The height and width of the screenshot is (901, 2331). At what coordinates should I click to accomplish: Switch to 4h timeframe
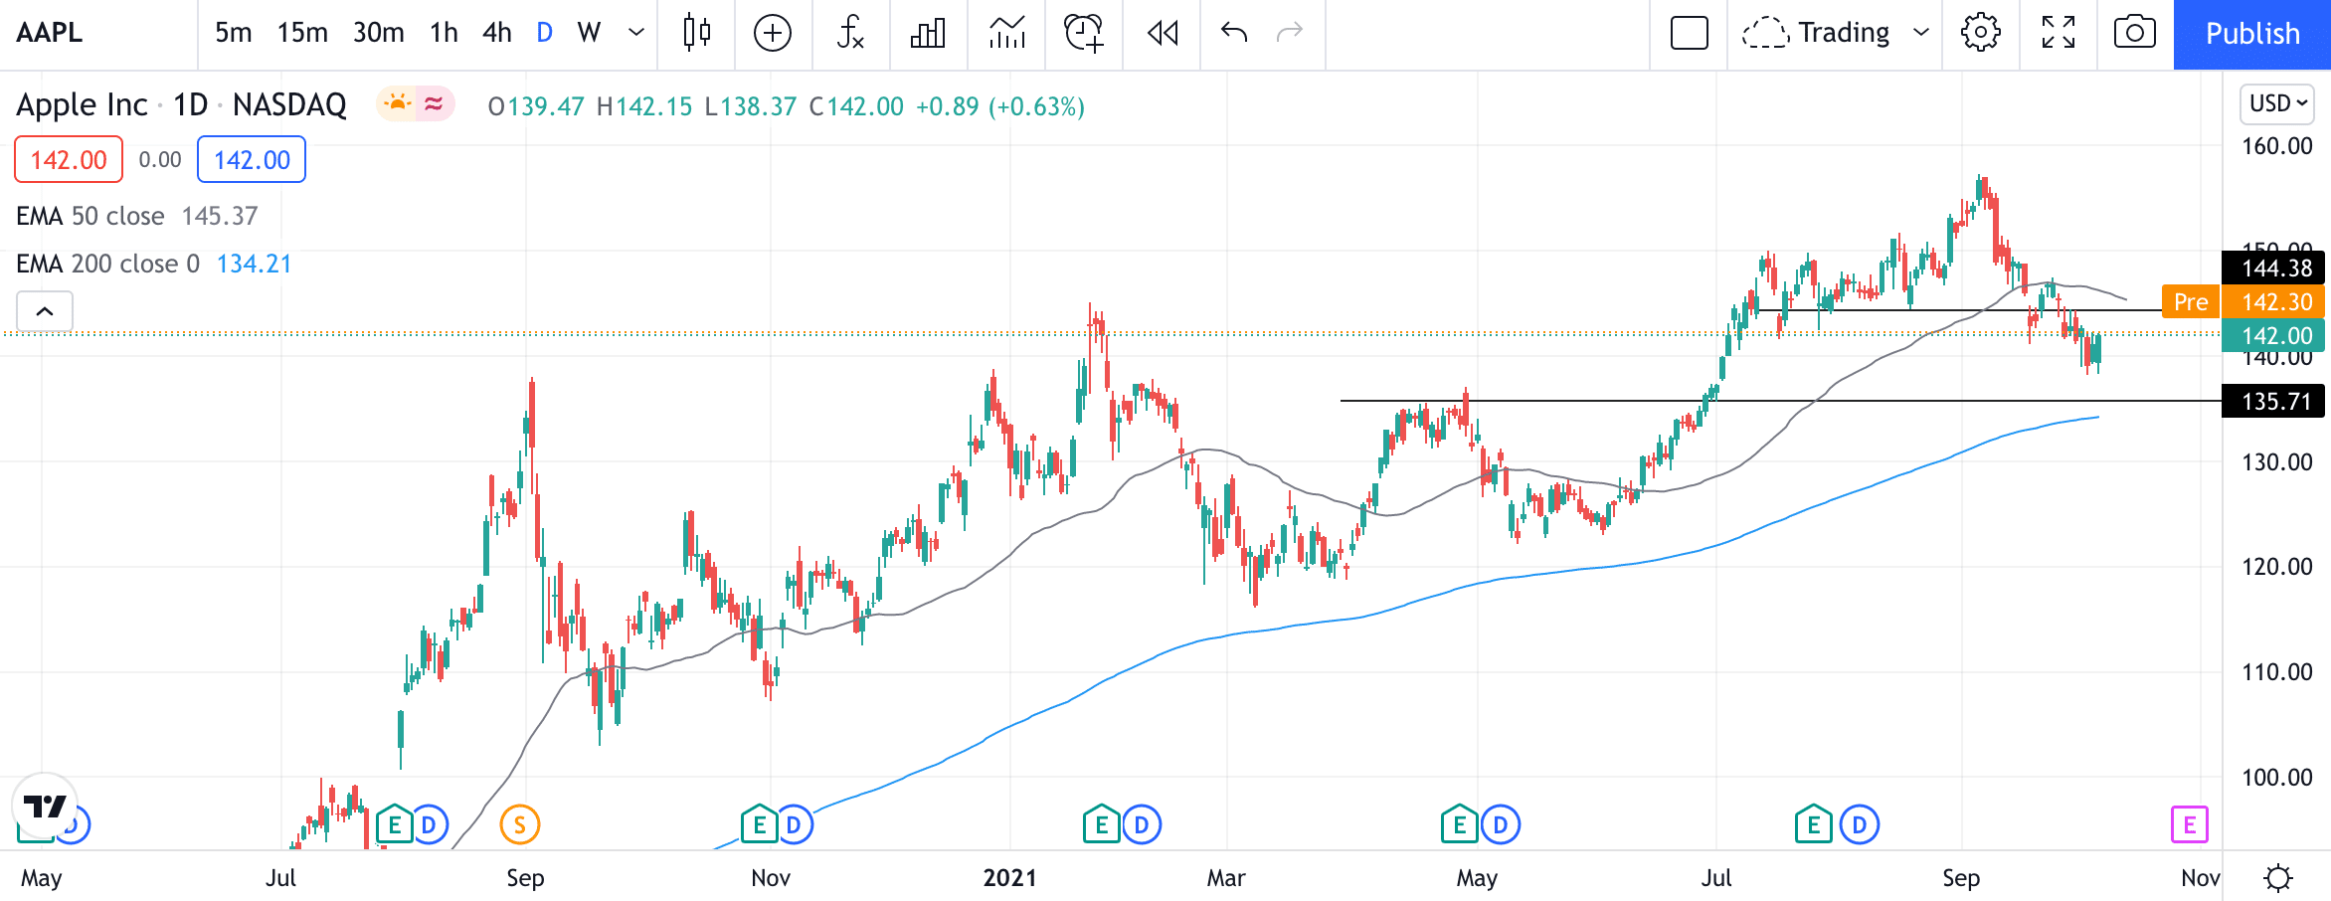tap(496, 33)
